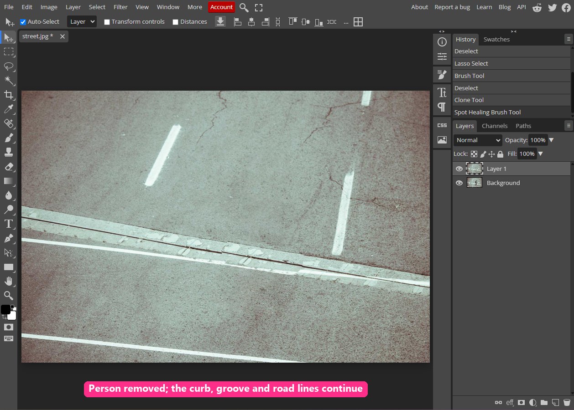Select the Gradient tool
This screenshot has width=574, height=410.
tap(9, 181)
